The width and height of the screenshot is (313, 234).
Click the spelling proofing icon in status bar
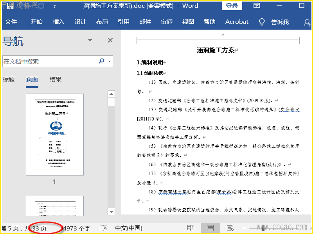click(103, 228)
